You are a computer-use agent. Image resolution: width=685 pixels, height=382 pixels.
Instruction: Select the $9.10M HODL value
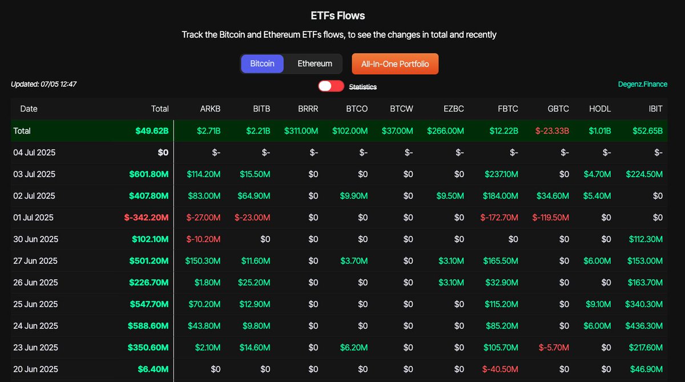click(597, 304)
